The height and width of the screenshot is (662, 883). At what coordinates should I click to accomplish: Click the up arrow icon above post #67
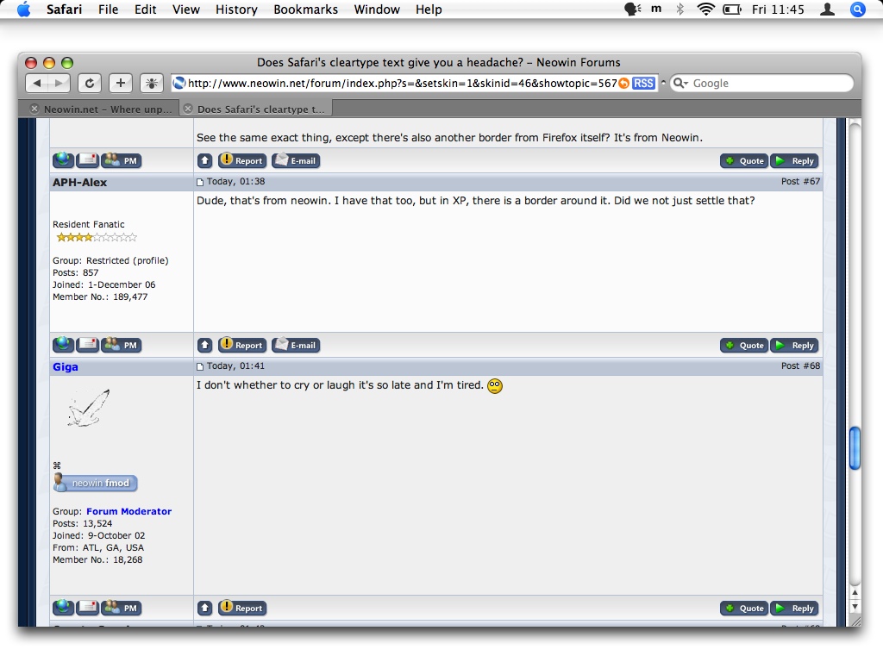(205, 160)
